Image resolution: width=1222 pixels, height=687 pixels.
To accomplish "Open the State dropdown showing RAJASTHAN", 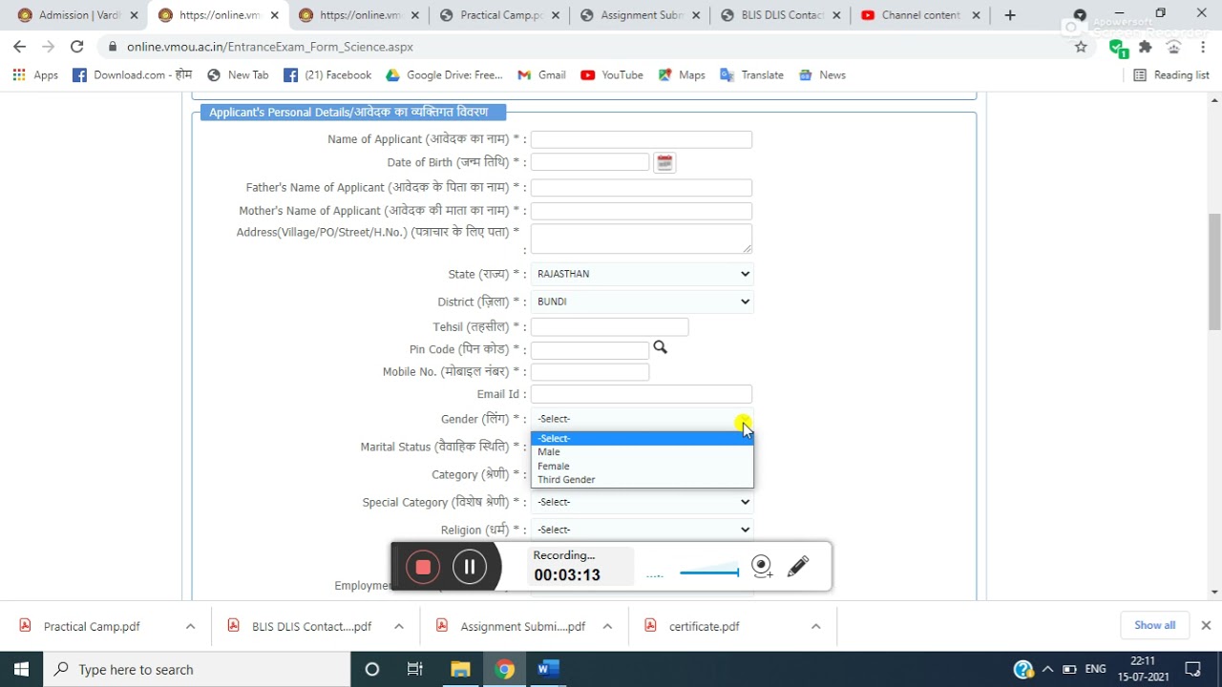I will click(x=642, y=274).
